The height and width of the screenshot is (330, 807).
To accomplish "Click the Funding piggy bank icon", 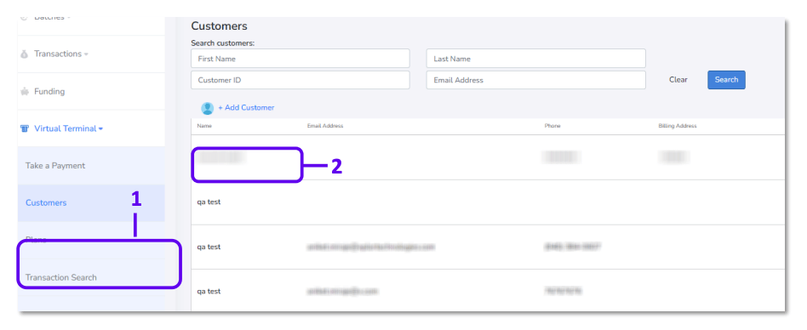I will point(24,92).
